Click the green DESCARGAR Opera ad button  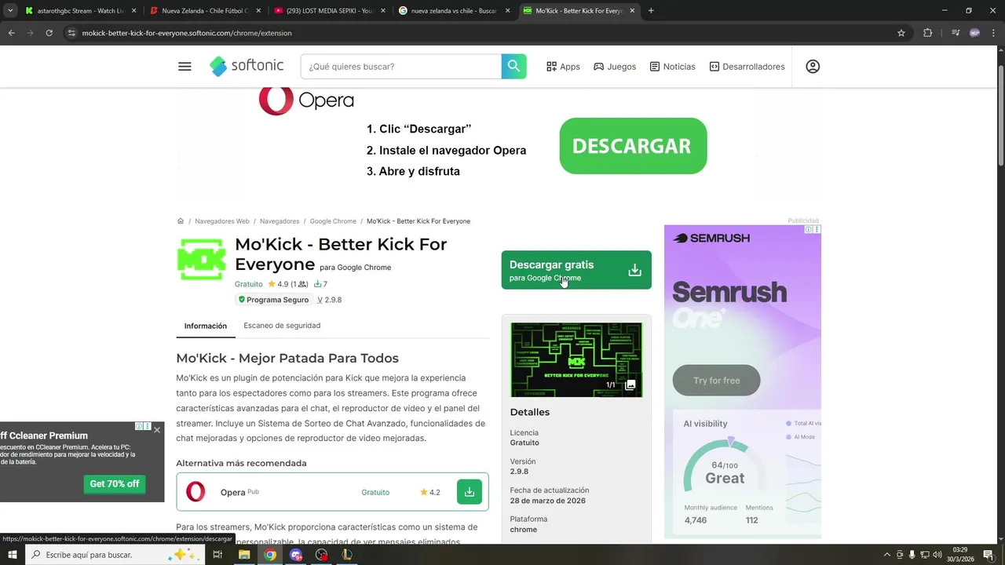(633, 146)
